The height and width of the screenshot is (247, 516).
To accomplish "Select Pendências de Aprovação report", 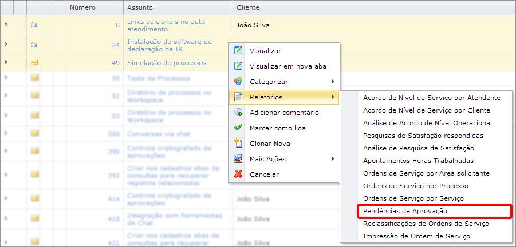I will pos(405,211).
